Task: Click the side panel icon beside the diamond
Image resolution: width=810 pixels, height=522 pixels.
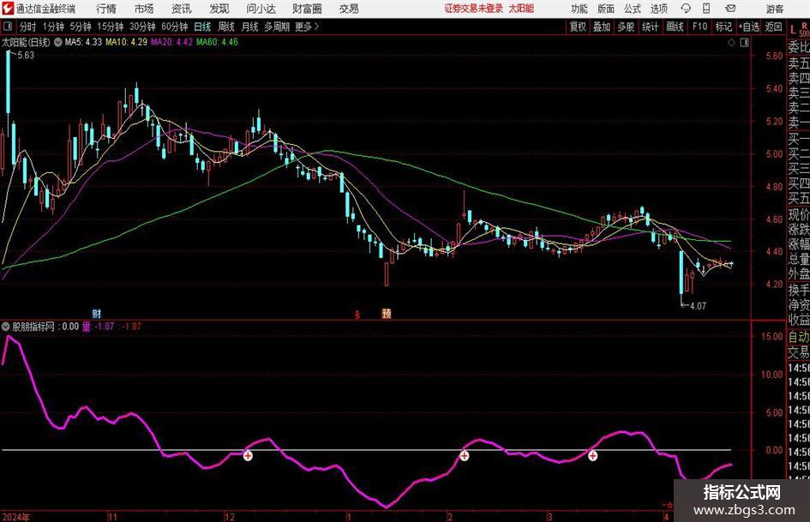Action: (744, 42)
